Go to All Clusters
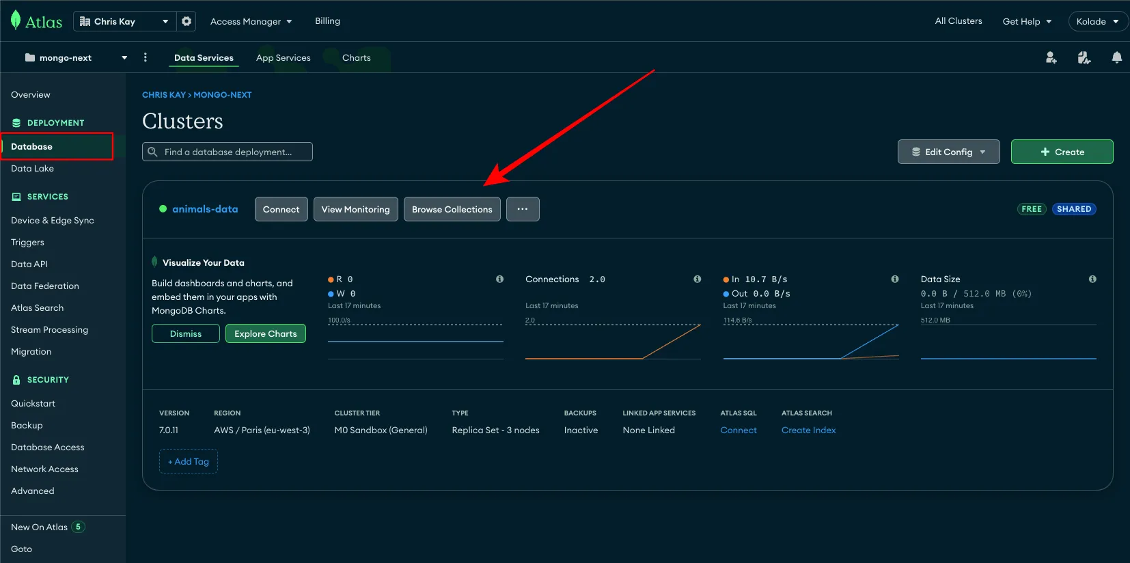Screen dimensions: 1130x563 click(x=958, y=20)
